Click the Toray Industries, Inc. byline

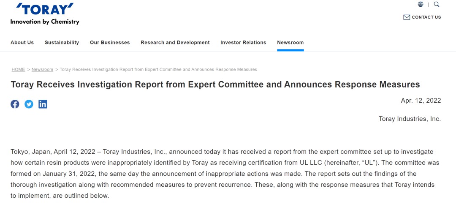click(410, 119)
